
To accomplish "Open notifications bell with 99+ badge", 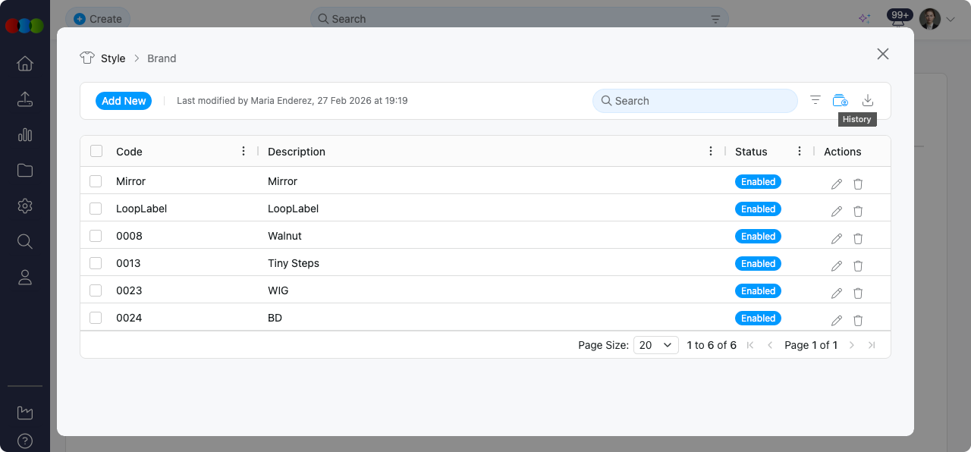I will [x=898, y=20].
